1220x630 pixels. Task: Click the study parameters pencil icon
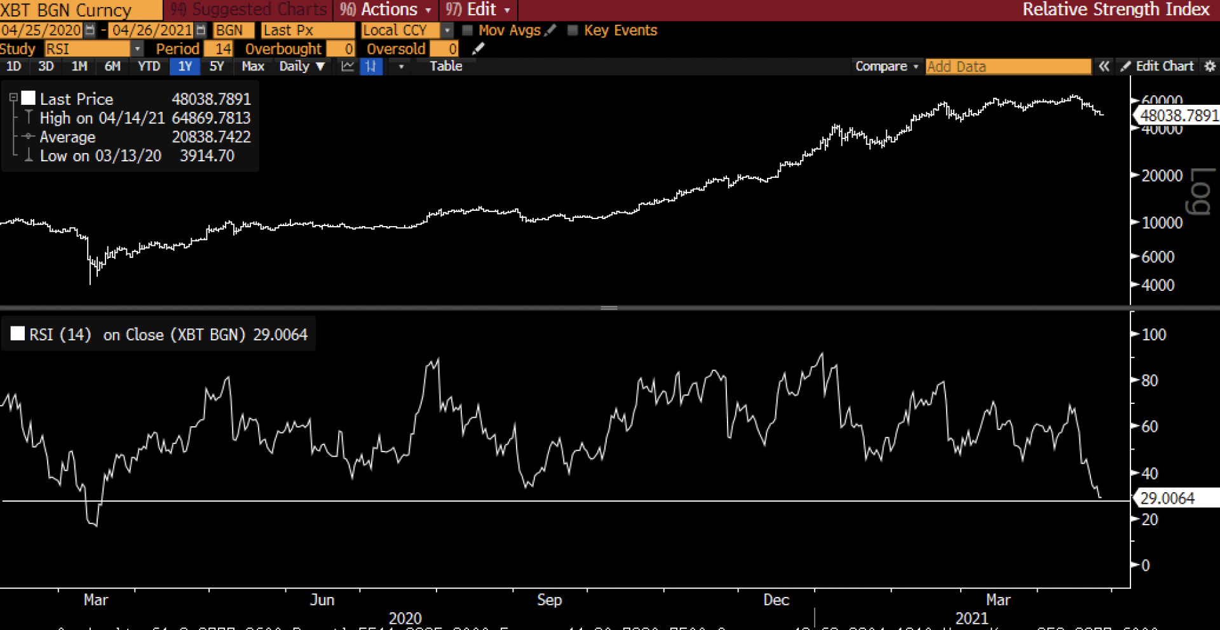click(478, 49)
